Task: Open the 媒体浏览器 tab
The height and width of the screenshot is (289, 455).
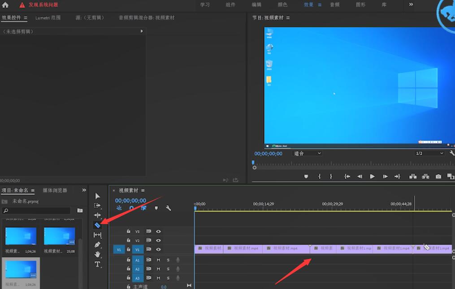Action: pyautogui.click(x=55, y=190)
